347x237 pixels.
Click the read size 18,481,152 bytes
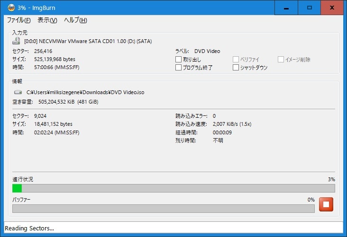[53, 124]
